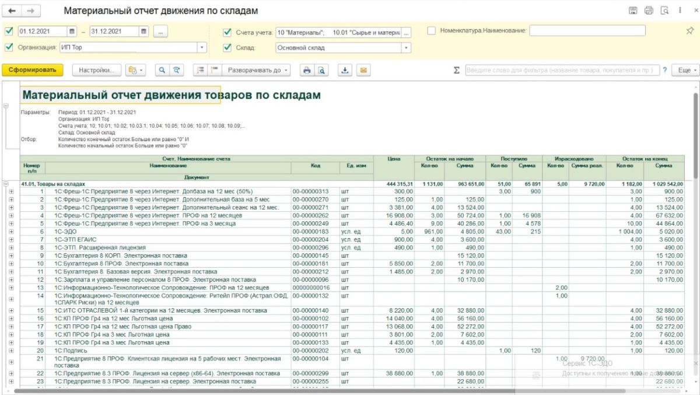
Task: Uncheck the Склад filter checkbox
Action: click(227, 48)
